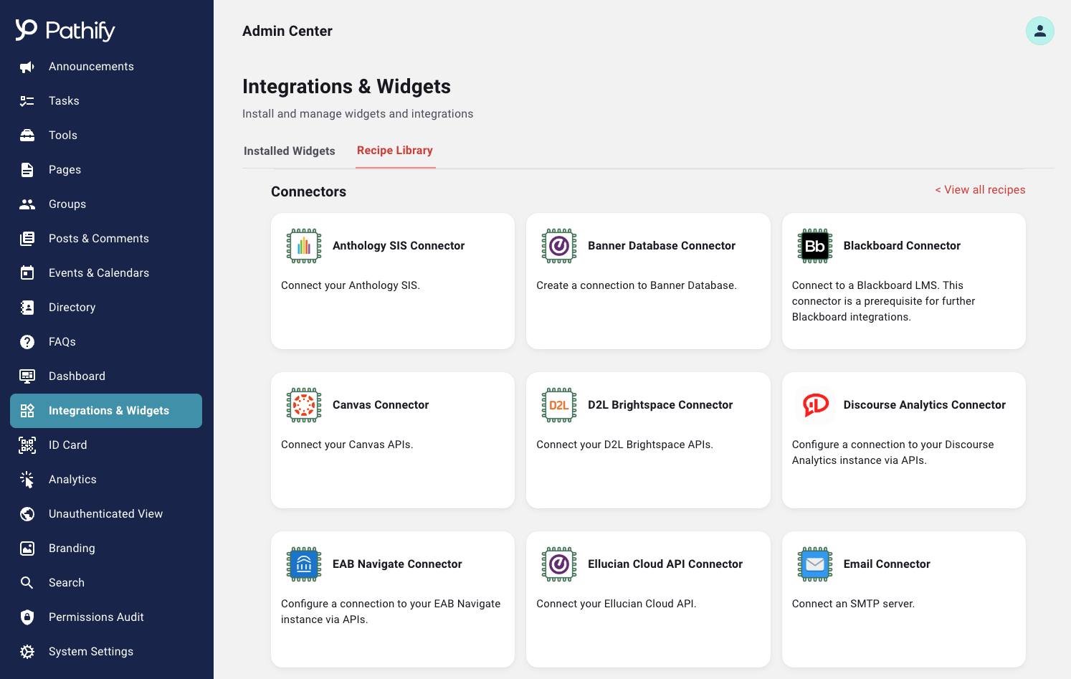Image resolution: width=1071 pixels, height=679 pixels.
Task: Click the Discourse Analytics logo icon
Action: [815, 405]
